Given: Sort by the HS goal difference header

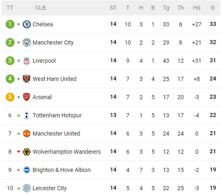Looking at the screenshot, I should pos(197,8).
